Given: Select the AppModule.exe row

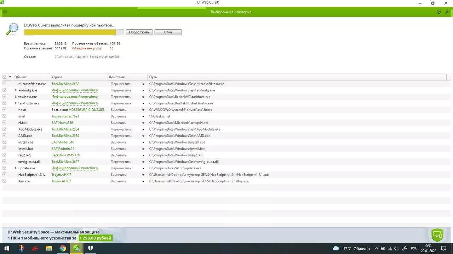Looking at the screenshot, I should tap(226, 129).
